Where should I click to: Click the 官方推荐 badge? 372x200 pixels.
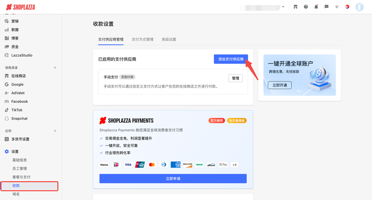[217, 121]
